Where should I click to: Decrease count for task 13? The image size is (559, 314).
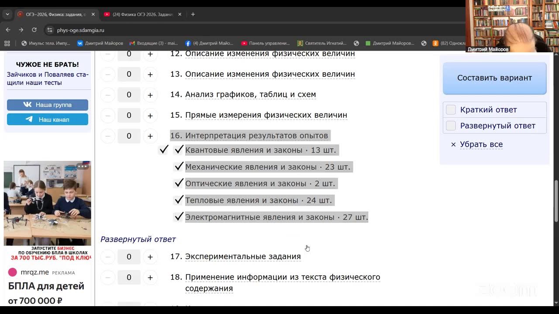[108, 75]
